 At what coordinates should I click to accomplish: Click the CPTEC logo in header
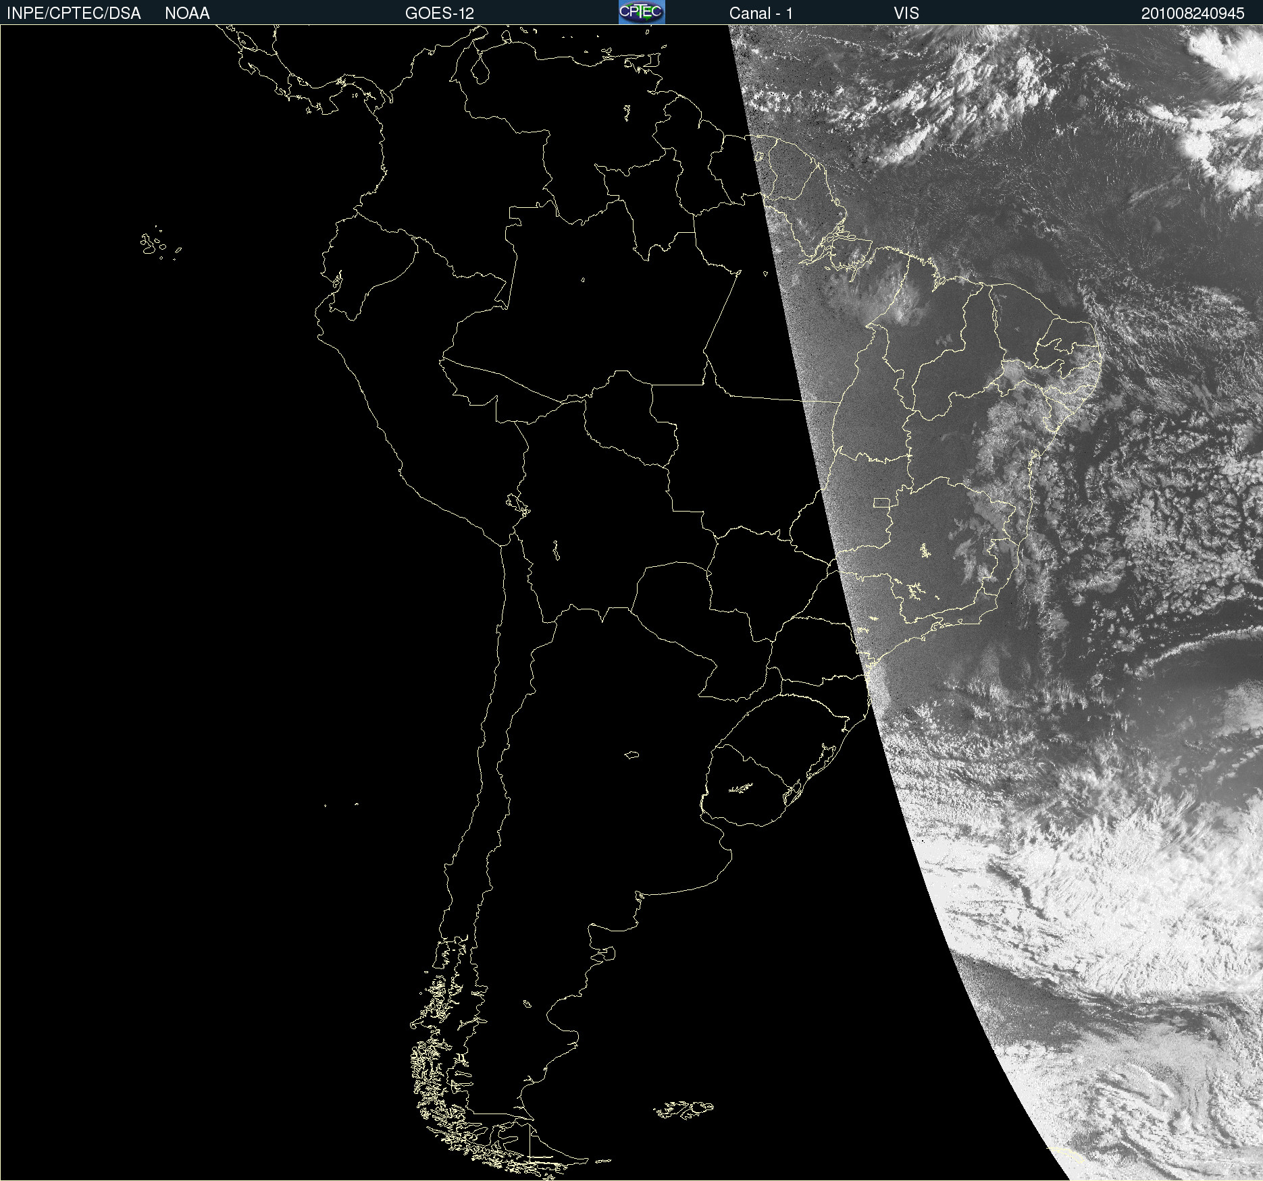tap(642, 12)
